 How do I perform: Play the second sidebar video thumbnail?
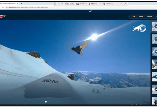pyautogui.click(x=155, y=39)
